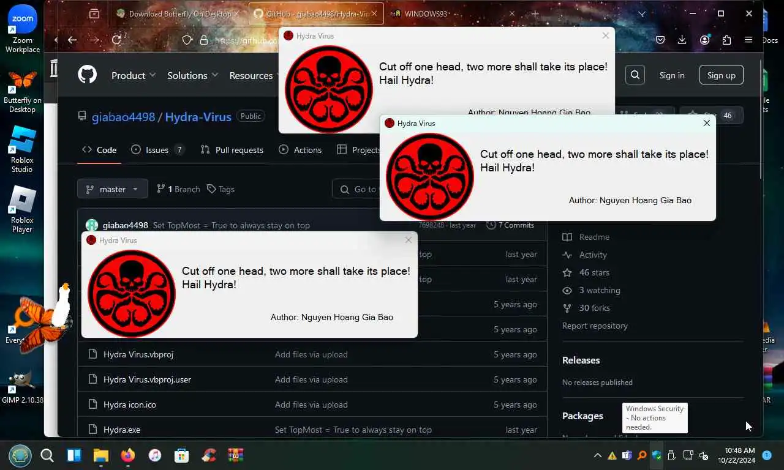Open WinRAR icon in the taskbar
Screen dimensions: 784x470
[x=235, y=455]
